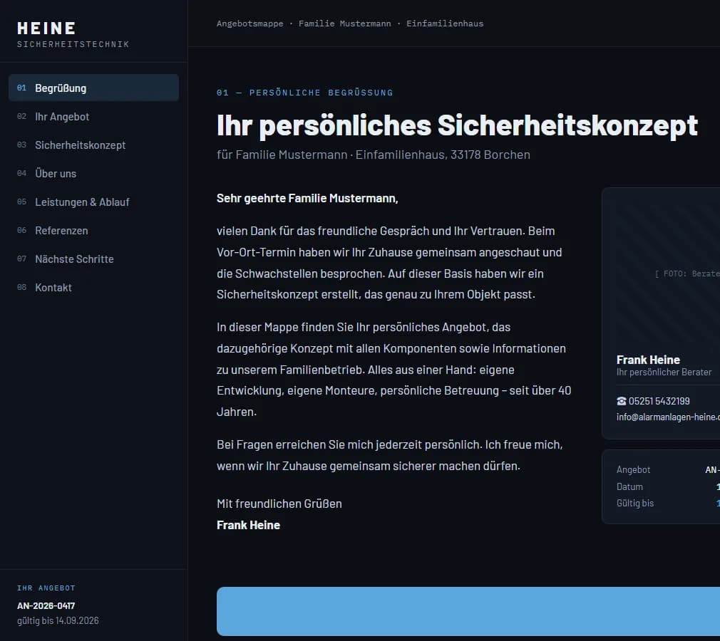Open the Kontakt section
720x641 pixels.
tap(93, 287)
